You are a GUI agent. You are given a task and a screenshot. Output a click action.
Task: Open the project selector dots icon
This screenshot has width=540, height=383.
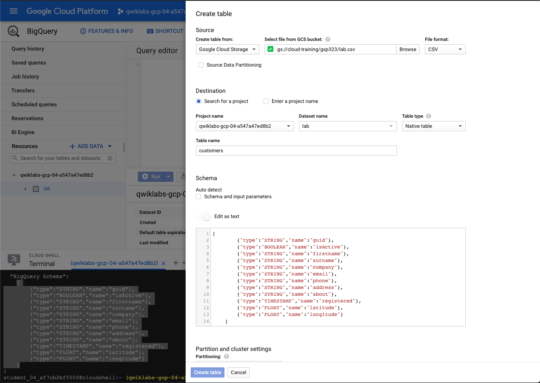[121, 12]
